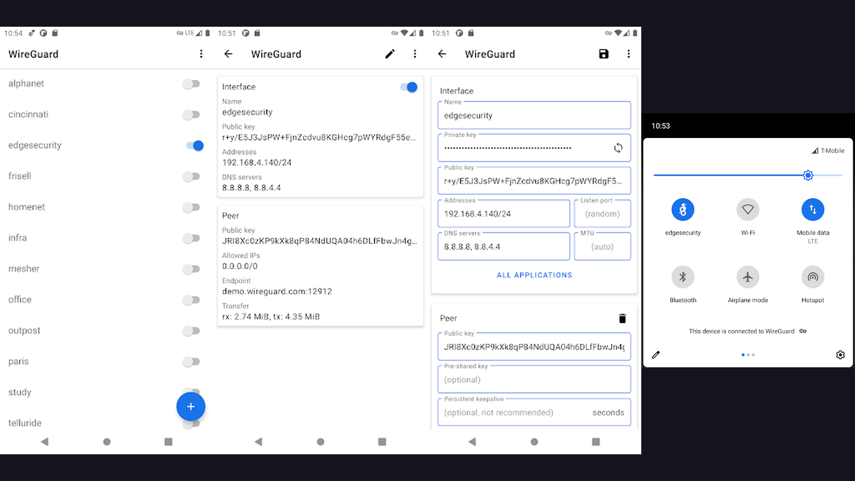Viewport: 855px width, 481px height.
Task: Select the study tunnel name
Action: coord(20,392)
